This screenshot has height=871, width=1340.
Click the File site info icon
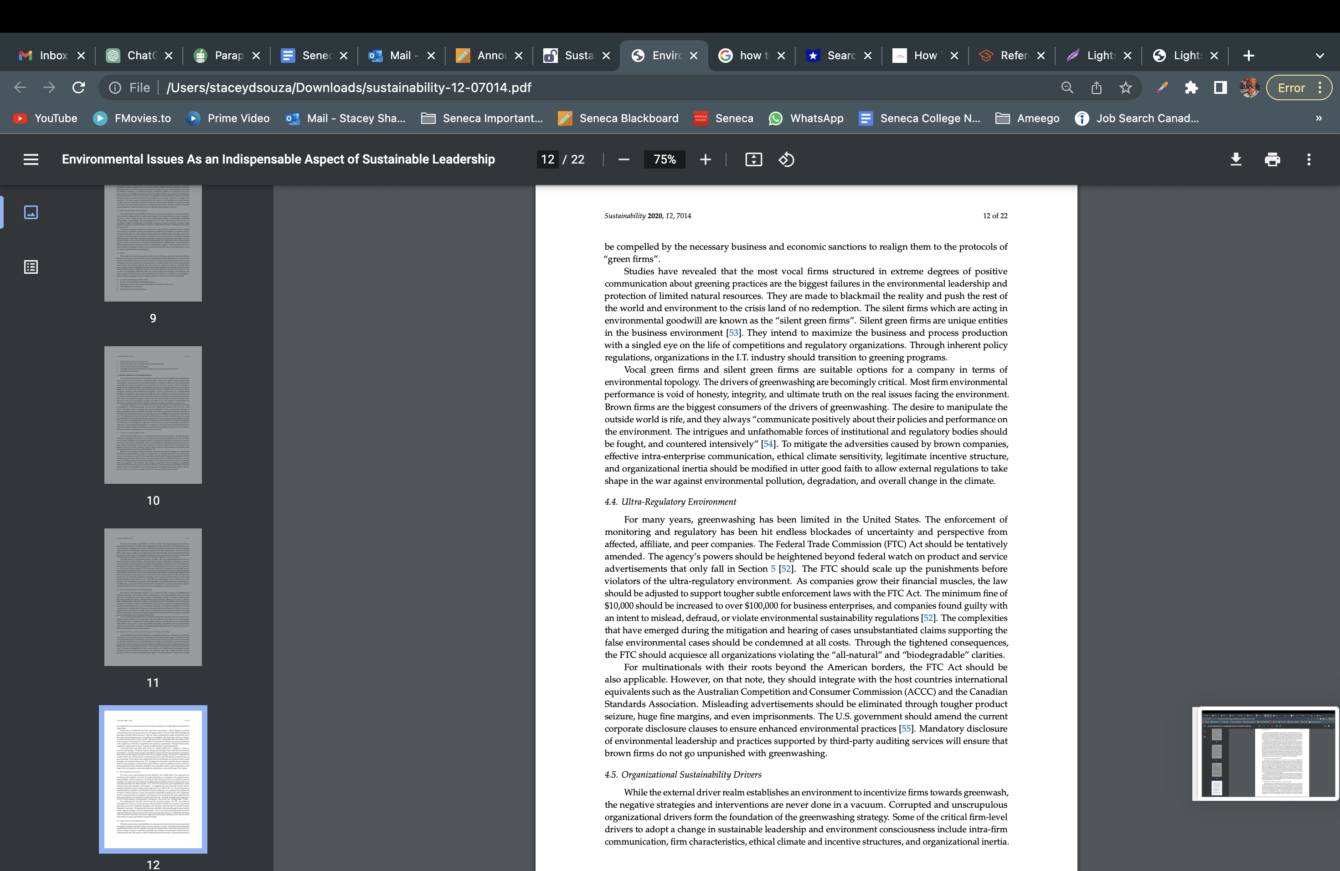115,88
